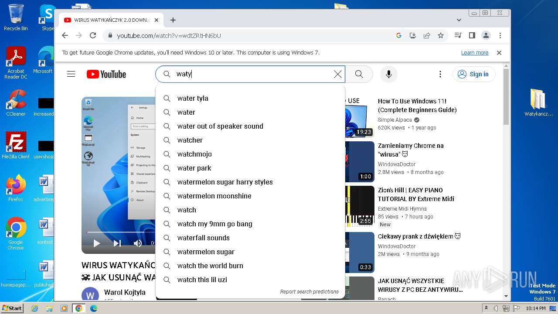This screenshot has width=558, height=314.
Task: Show hidden tray icons arrow
Action: [487, 308]
